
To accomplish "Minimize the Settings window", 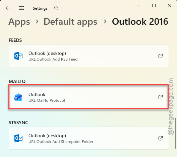I will pyautogui.click(x=138, y=5).
